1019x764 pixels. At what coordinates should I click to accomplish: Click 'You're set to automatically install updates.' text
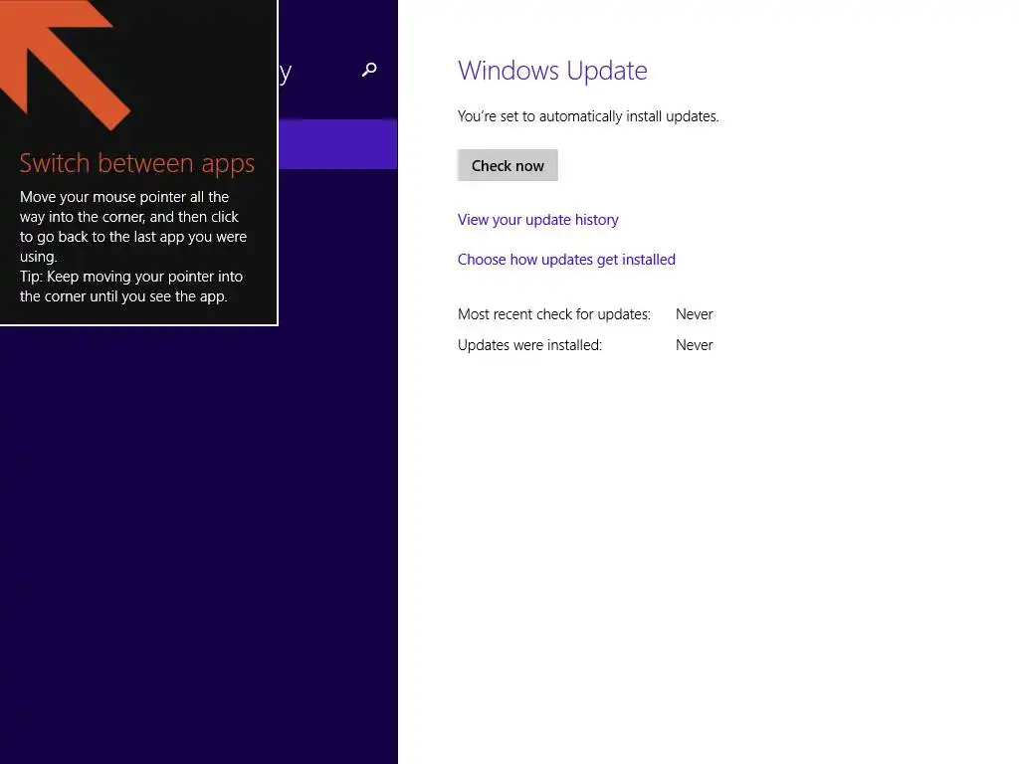point(588,116)
